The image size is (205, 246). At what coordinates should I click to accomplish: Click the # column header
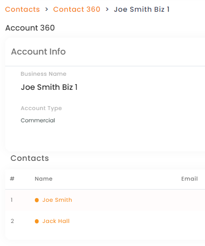pyautogui.click(x=12, y=179)
